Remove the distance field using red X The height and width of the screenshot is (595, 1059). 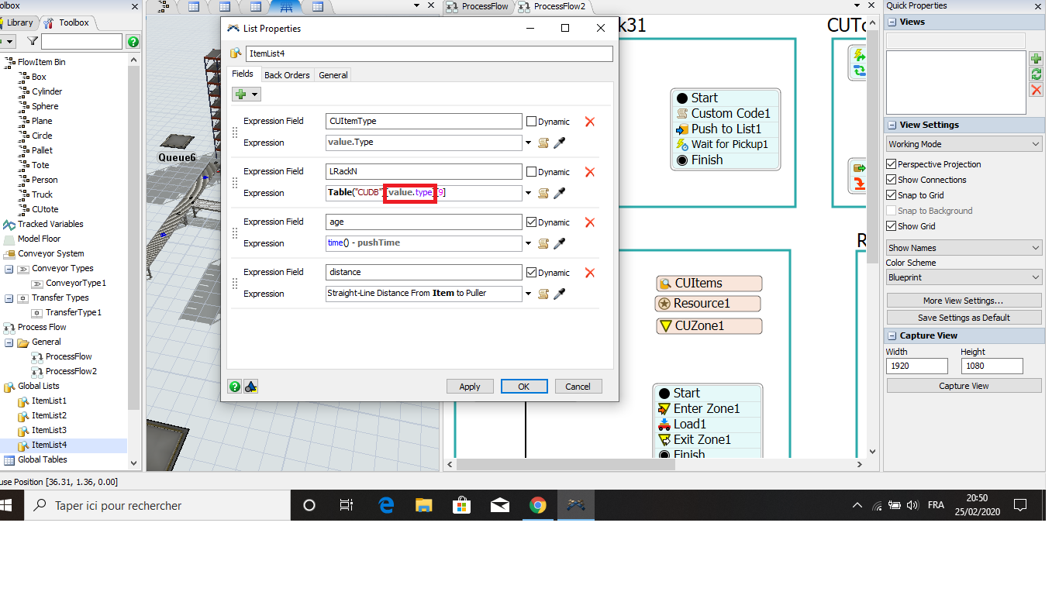590,273
